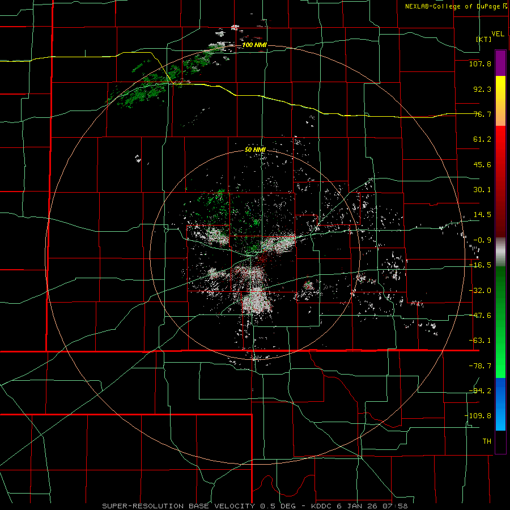Viewport: 510px width, 510px height.
Task: Click the 107.8 velocity scale value
Action: click(480, 63)
